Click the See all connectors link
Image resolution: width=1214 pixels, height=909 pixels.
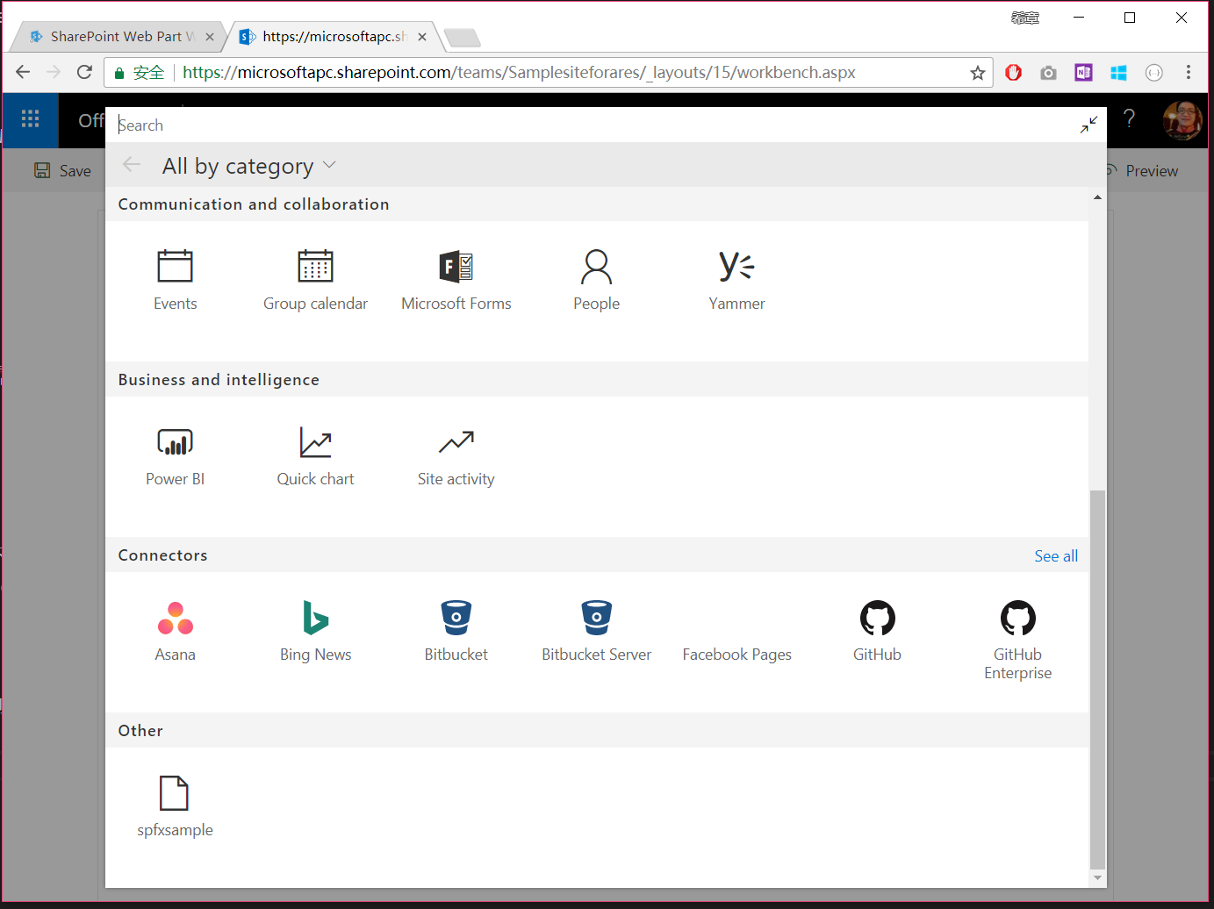point(1055,555)
